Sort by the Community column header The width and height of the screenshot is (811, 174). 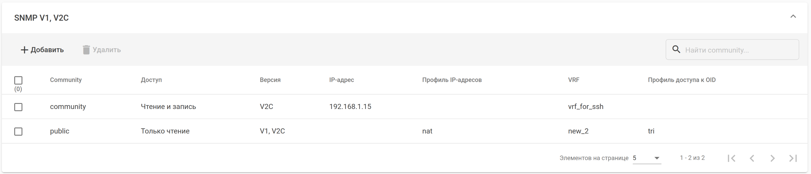tap(66, 80)
